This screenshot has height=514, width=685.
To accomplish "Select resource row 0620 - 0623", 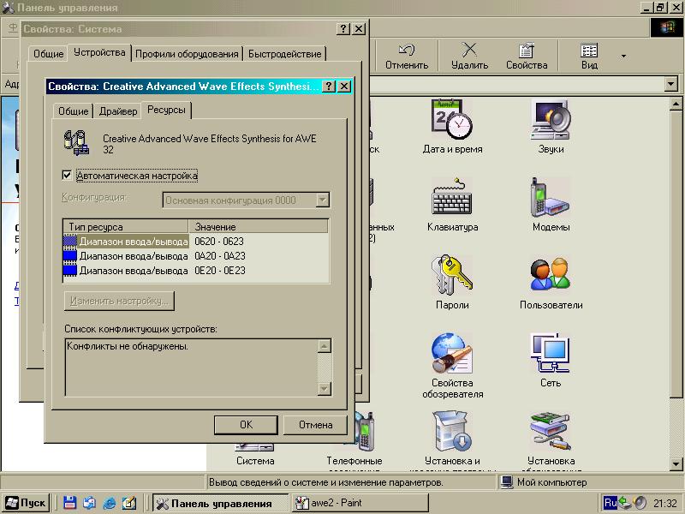I will coord(196,242).
